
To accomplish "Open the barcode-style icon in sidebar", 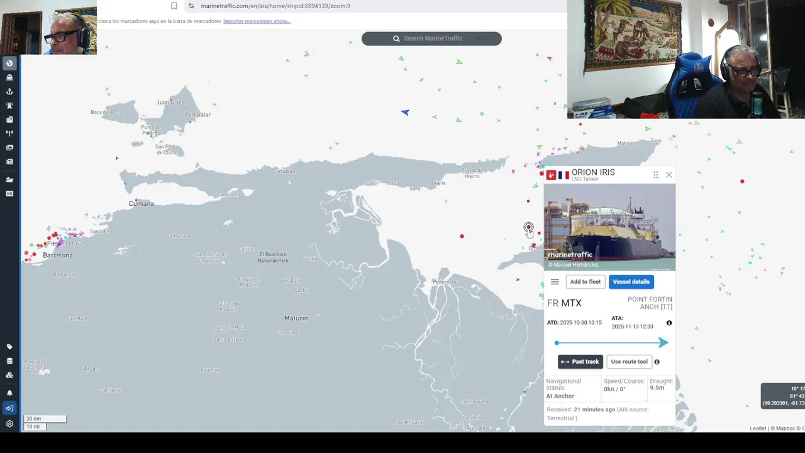I will pyautogui.click(x=9, y=194).
